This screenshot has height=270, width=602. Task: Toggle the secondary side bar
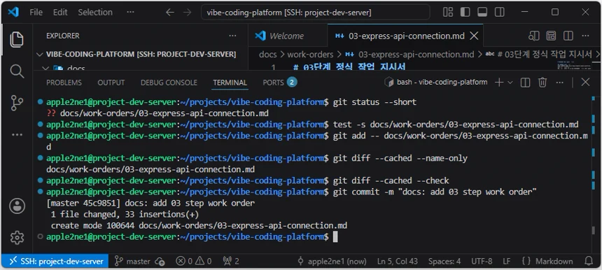click(x=500, y=13)
